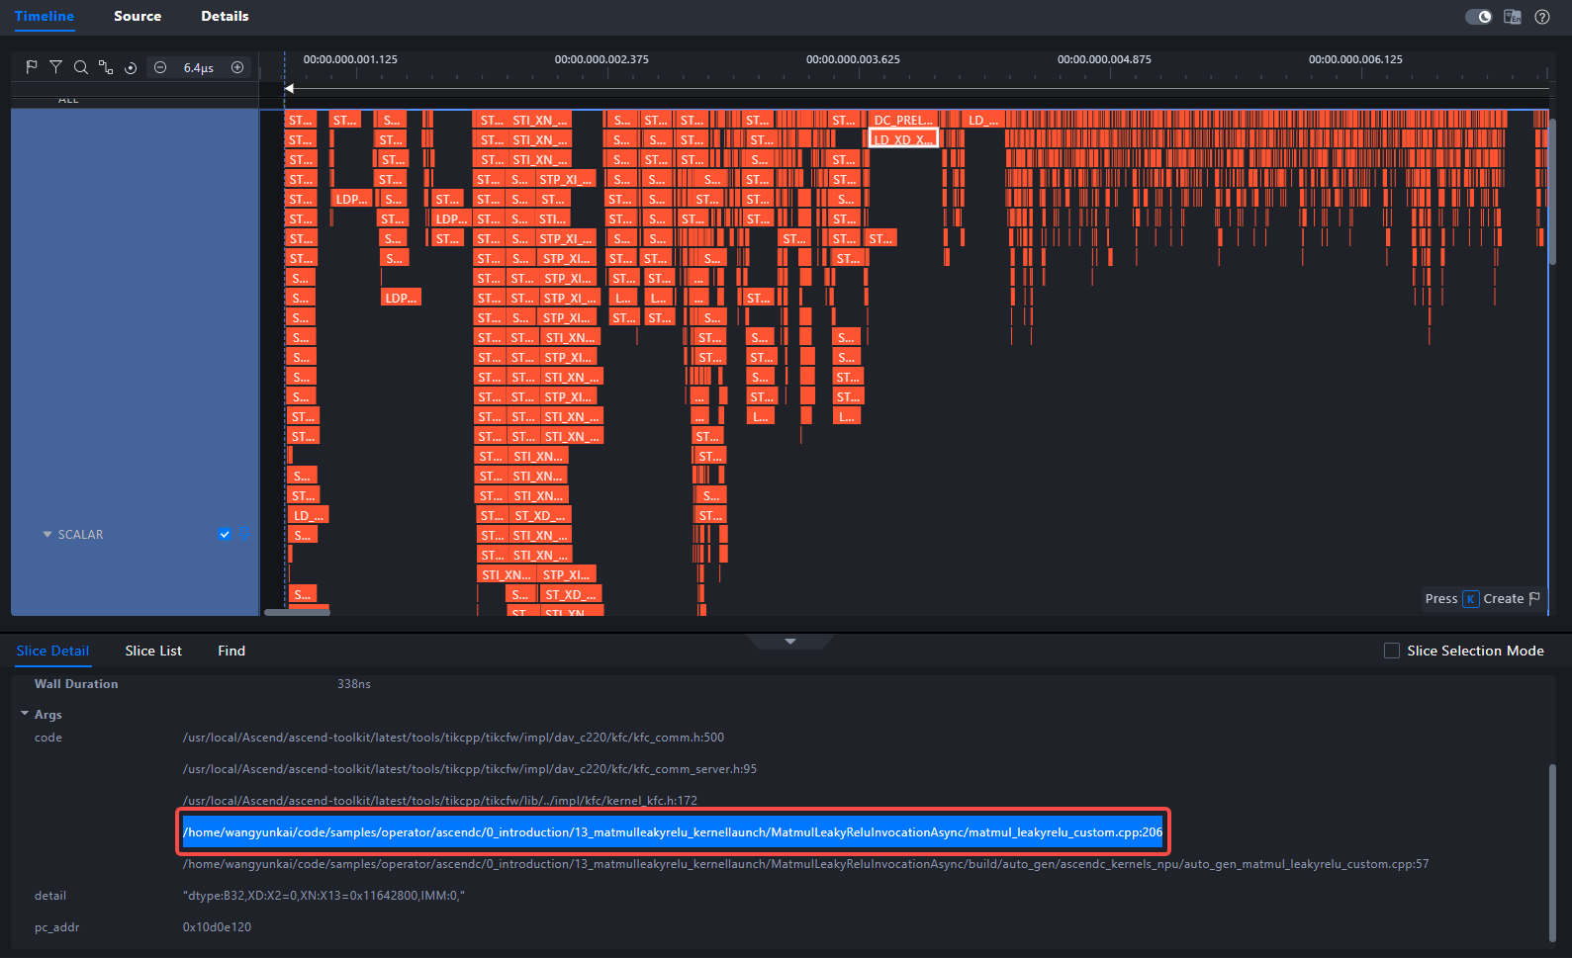Click the highlighted matmul_leakyrelu_custom.cpp:206 code link
Image resolution: width=1572 pixels, height=958 pixels.
tap(673, 832)
